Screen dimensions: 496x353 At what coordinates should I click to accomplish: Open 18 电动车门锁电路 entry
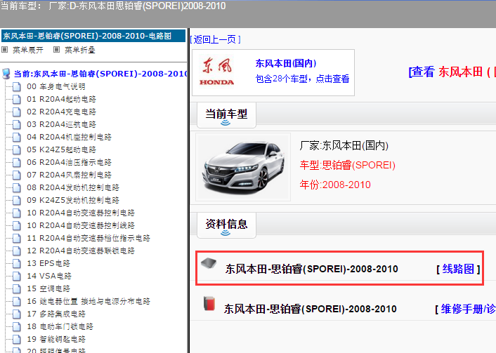point(60,327)
